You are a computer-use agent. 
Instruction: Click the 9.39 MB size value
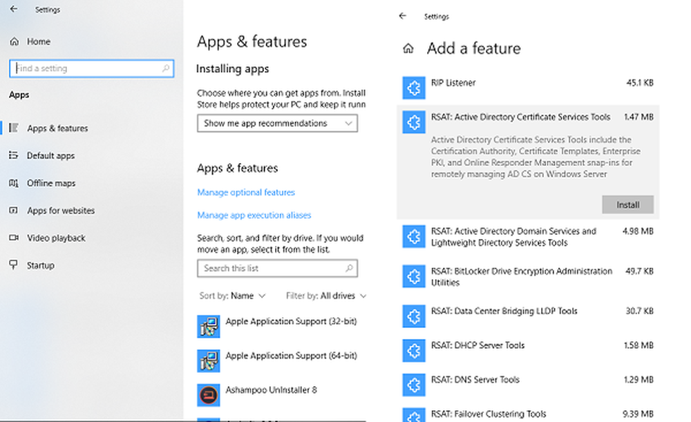click(x=638, y=414)
